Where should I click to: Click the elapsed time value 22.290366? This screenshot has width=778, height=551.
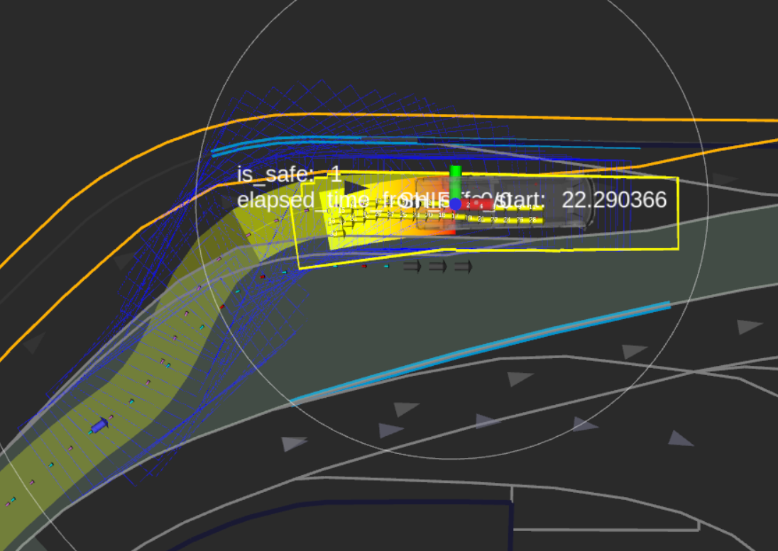pyautogui.click(x=614, y=200)
